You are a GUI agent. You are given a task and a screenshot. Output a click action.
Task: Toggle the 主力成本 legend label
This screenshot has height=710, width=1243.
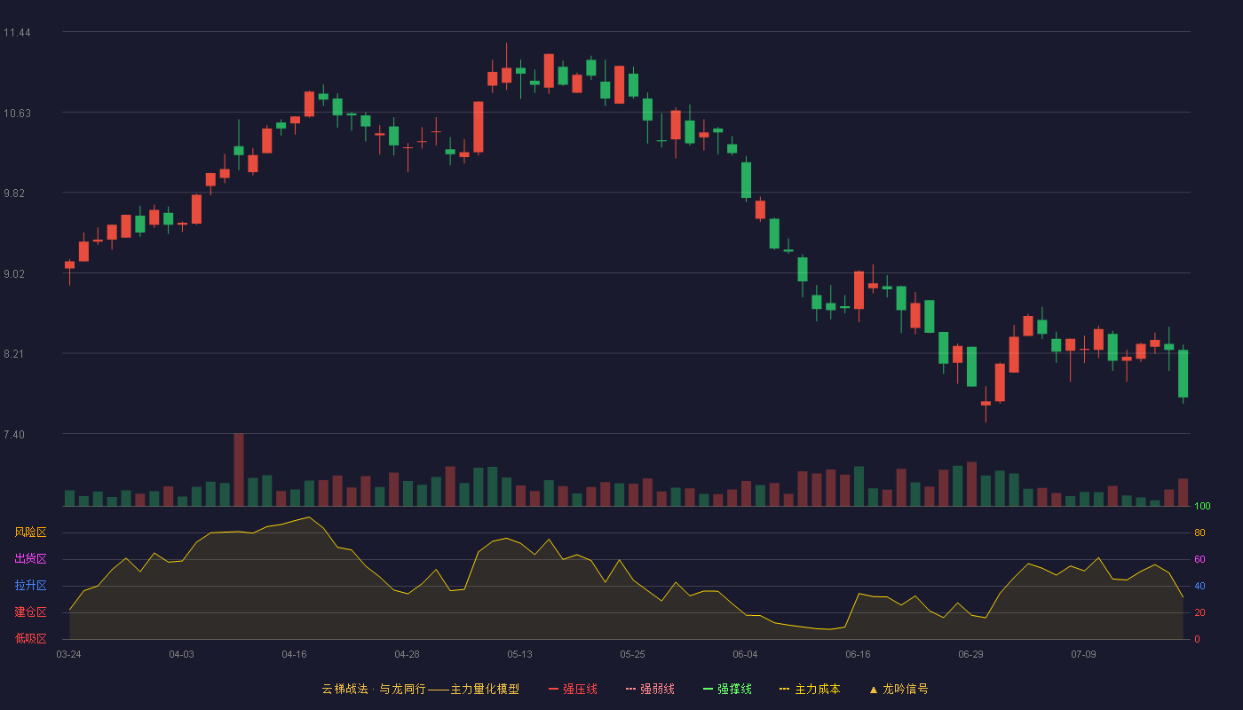[817, 689]
